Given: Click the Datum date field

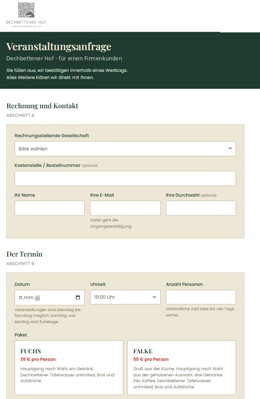Looking at the screenshot, I should point(50,297).
